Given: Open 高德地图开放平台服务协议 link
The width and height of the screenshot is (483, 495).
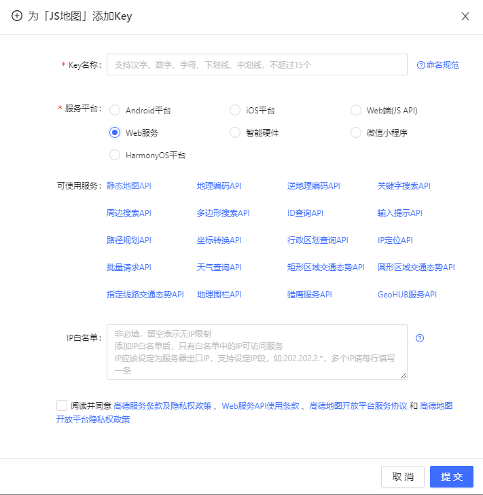Looking at the screenshot, I should coord(359,405).
